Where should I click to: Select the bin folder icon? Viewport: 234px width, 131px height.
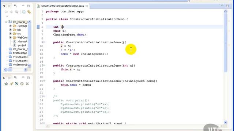(15, 30)
